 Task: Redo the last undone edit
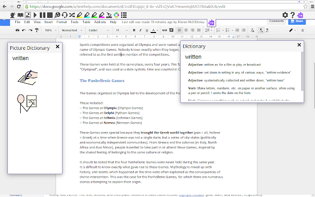(31, 31)
